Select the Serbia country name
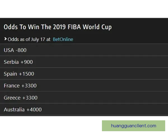Screen dimensions: 168x134 pyautogui.click(x=11, y=62)
